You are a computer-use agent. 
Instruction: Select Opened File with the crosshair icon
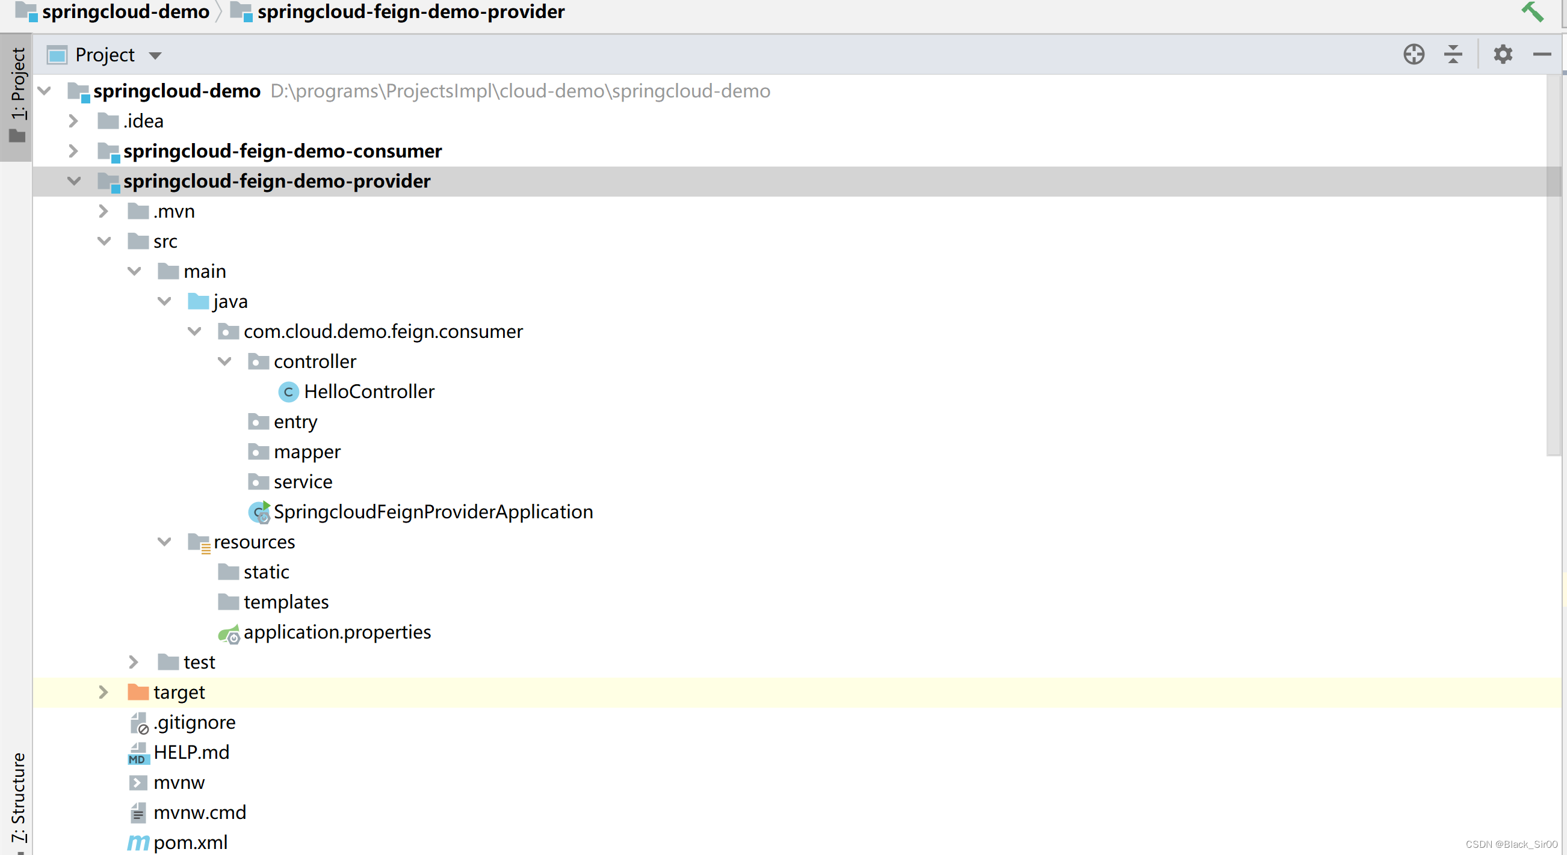pyautogui.click(x=1414, y=54)
